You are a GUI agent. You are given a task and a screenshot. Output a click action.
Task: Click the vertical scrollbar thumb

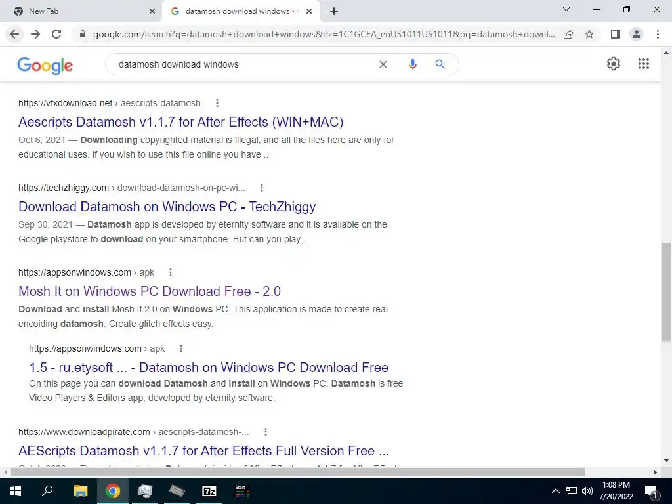click(x=667, y=291)
